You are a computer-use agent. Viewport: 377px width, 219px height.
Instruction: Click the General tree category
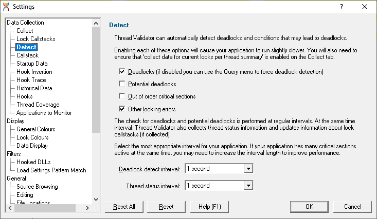click(x=16, y=178)
